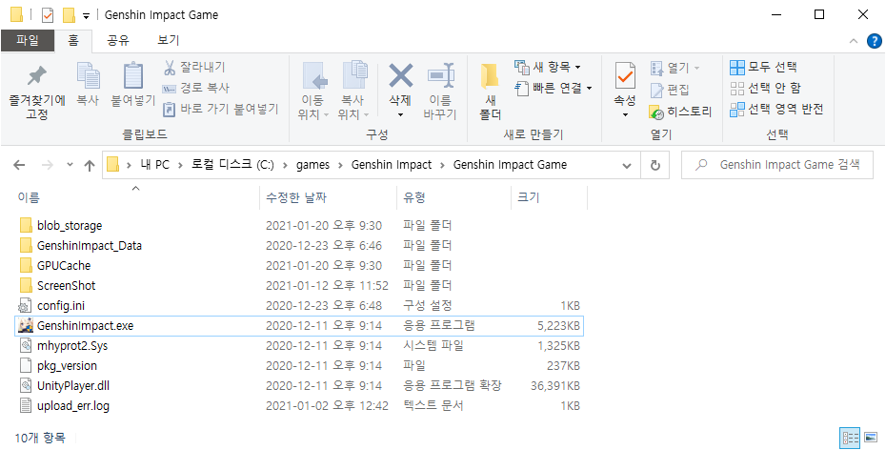Select the pkg_version file

(x=68, y=366)
